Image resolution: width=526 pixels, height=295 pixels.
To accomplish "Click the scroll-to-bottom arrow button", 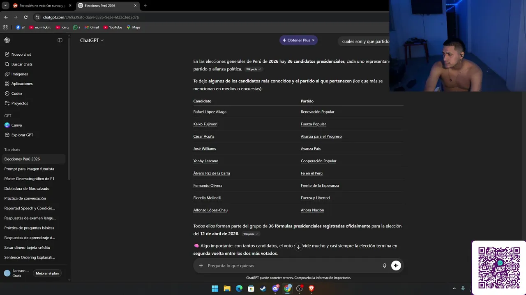I will tap(299, 247).
